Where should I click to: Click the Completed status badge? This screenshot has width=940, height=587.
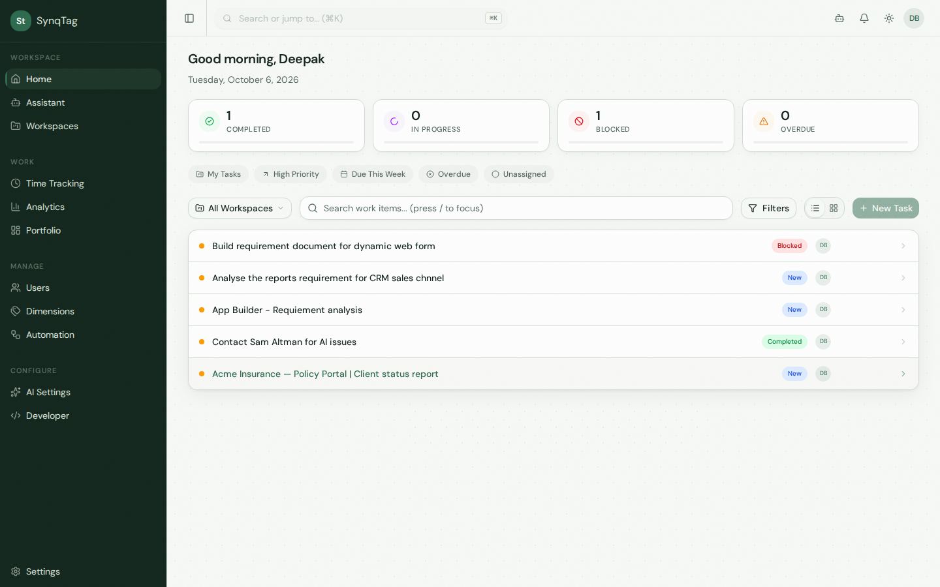tap(785, 342)
